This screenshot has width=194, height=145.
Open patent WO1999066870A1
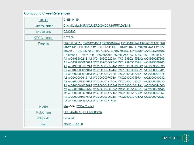coord(80,70)
